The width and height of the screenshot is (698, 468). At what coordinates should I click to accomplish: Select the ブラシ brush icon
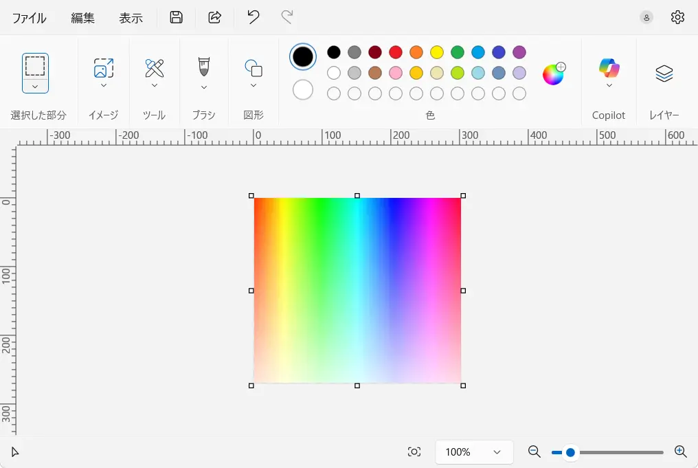(204, 67)
